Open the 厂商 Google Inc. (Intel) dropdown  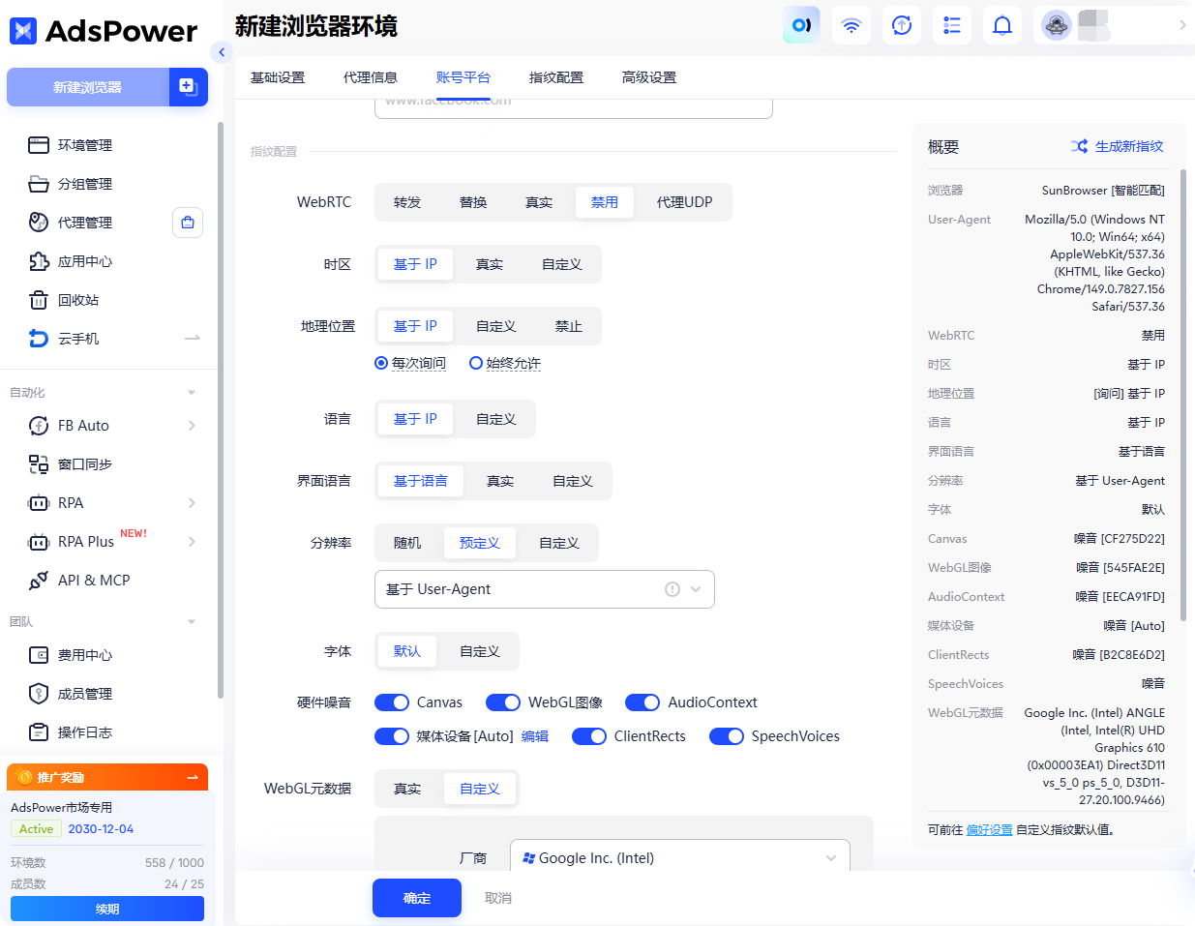click(x=680, y=857)
